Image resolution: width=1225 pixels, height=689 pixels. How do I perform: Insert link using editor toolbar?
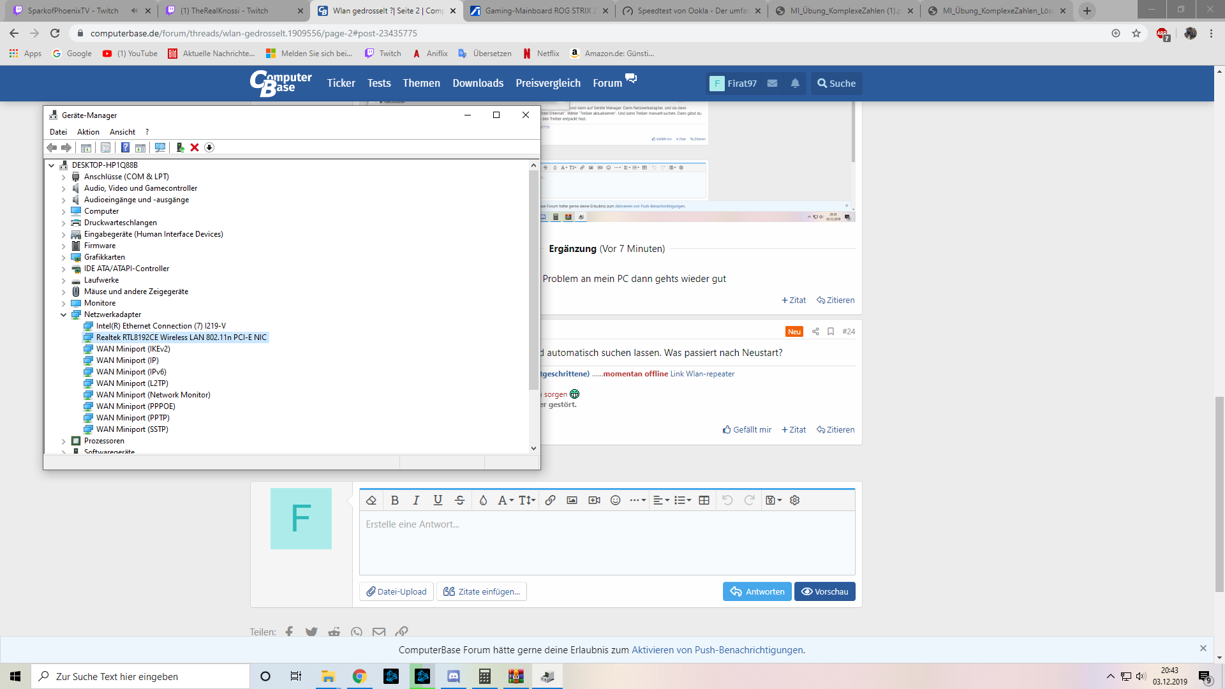coord(550,500)
